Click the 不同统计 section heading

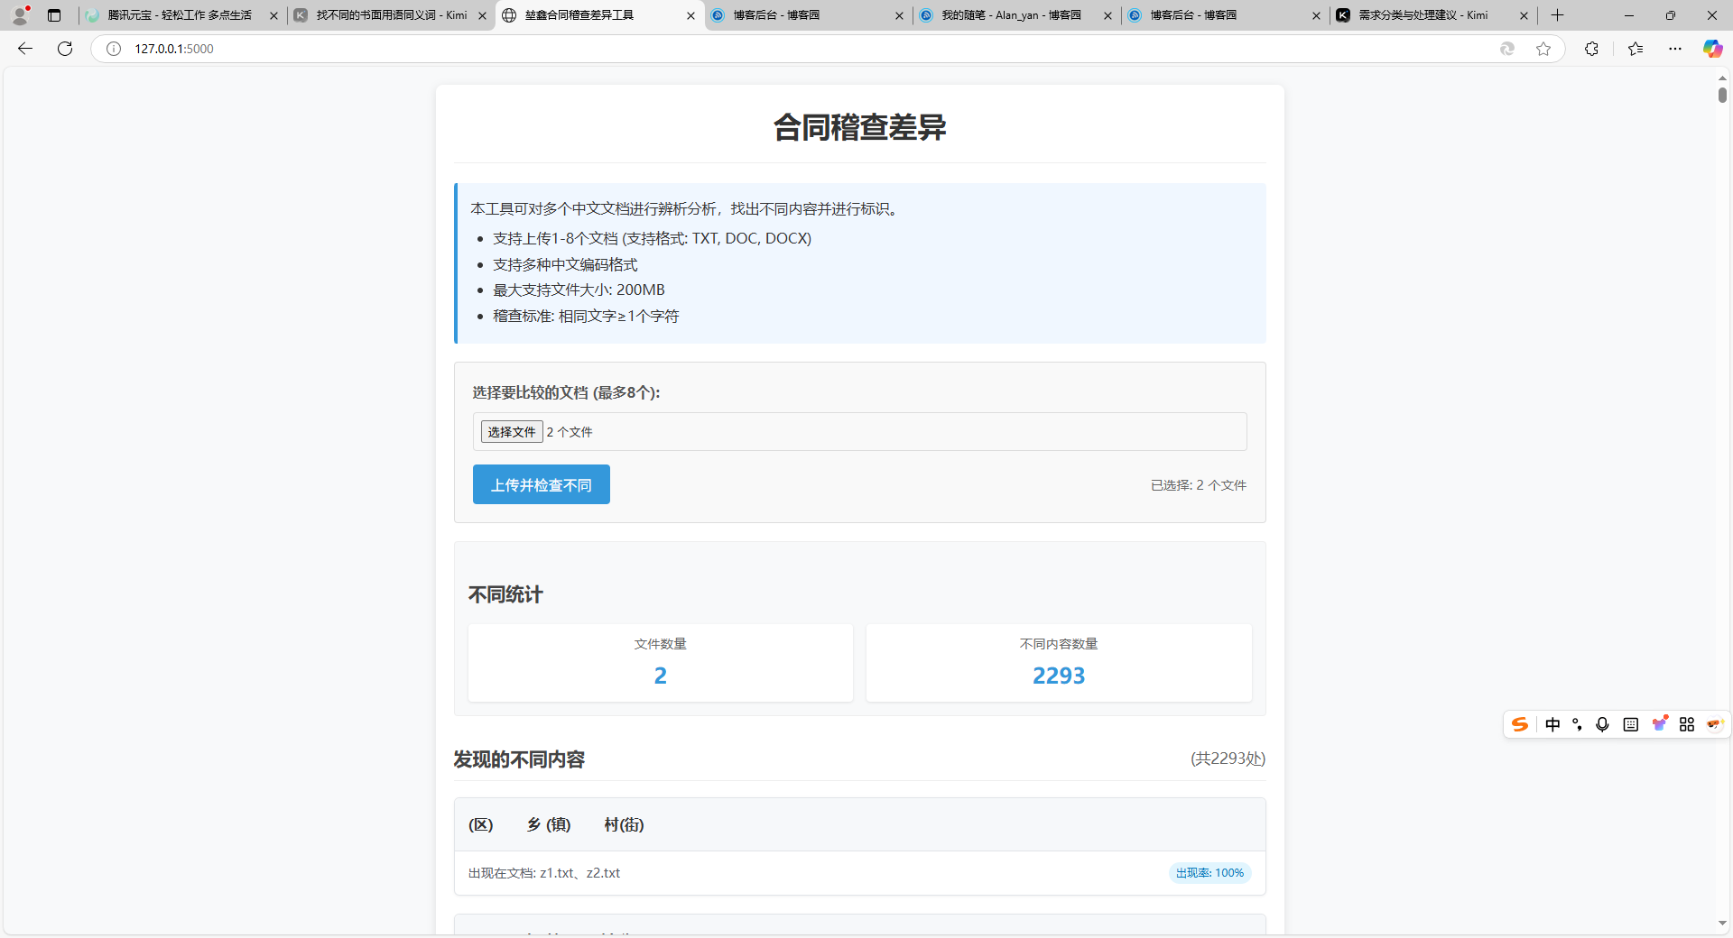click(x=505, y=594)
